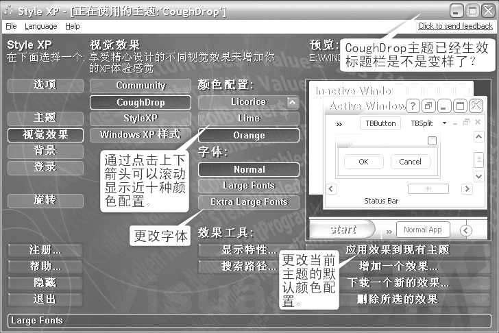Click the 'Click to send feedback' link
499x333 pixels.
pos(455,26)
